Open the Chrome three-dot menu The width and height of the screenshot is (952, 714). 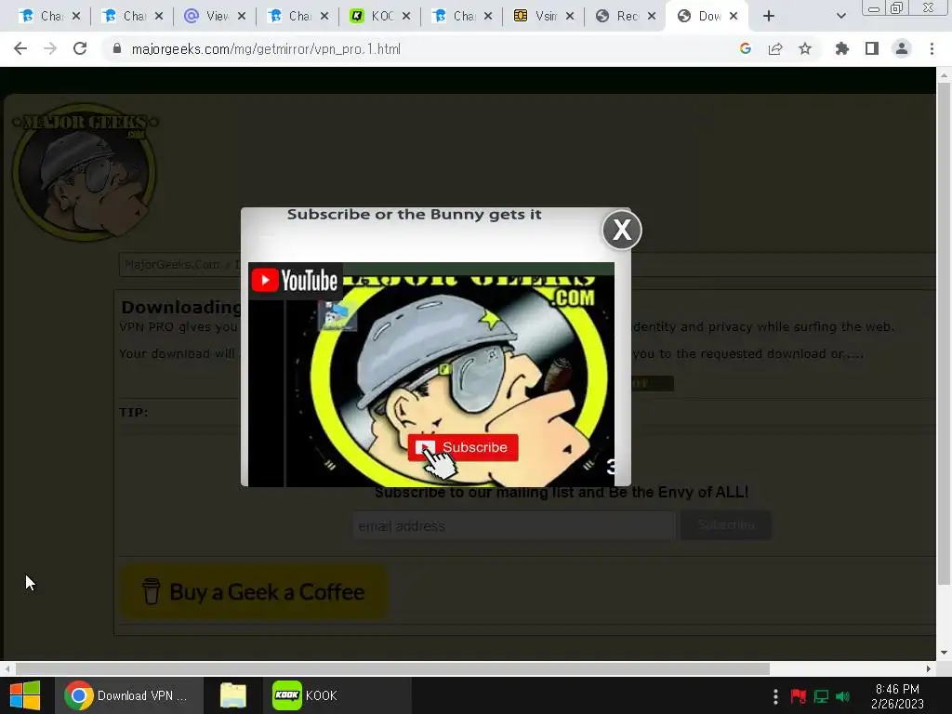932,48
